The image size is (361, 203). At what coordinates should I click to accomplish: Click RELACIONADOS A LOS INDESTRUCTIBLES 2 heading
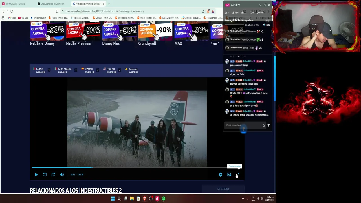76,191
